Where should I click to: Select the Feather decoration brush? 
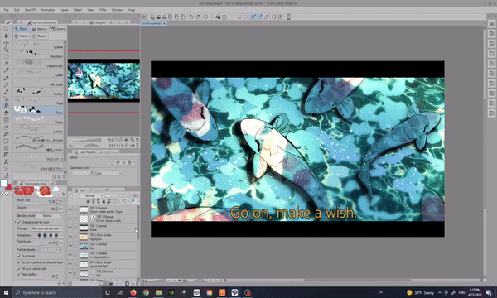[38, 92]
